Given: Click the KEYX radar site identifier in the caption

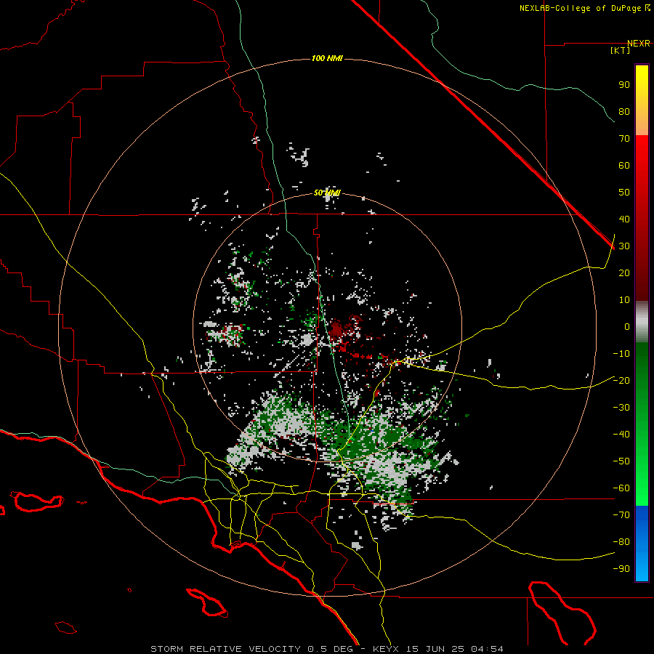Looking at the screenshot, I should pos(386,649).
